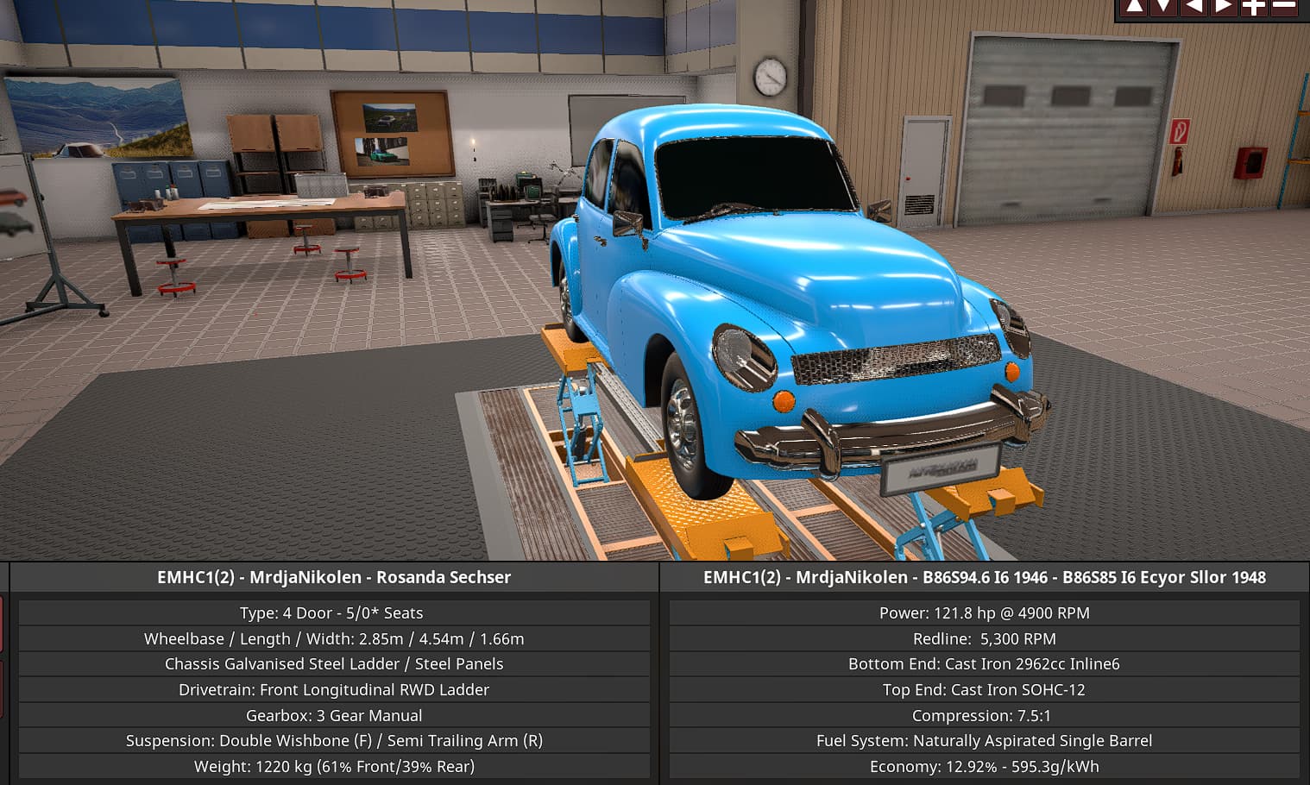Click the 'Compression: 7.5:1' row
The image size is (1310, 785).
coord(985,716)
